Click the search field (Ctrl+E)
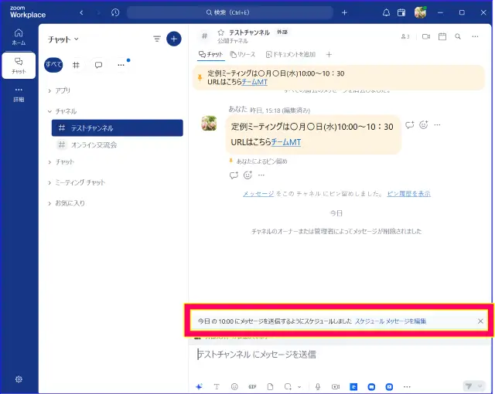This screenshot has height=394, width=495. coord(230,12)
